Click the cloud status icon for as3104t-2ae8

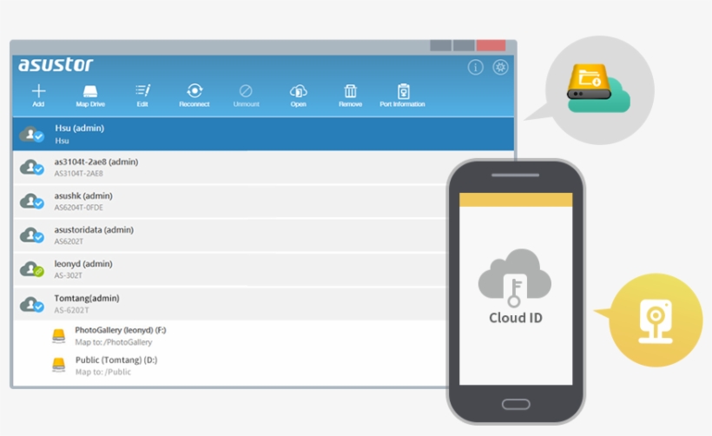click(x=31, y=168)
